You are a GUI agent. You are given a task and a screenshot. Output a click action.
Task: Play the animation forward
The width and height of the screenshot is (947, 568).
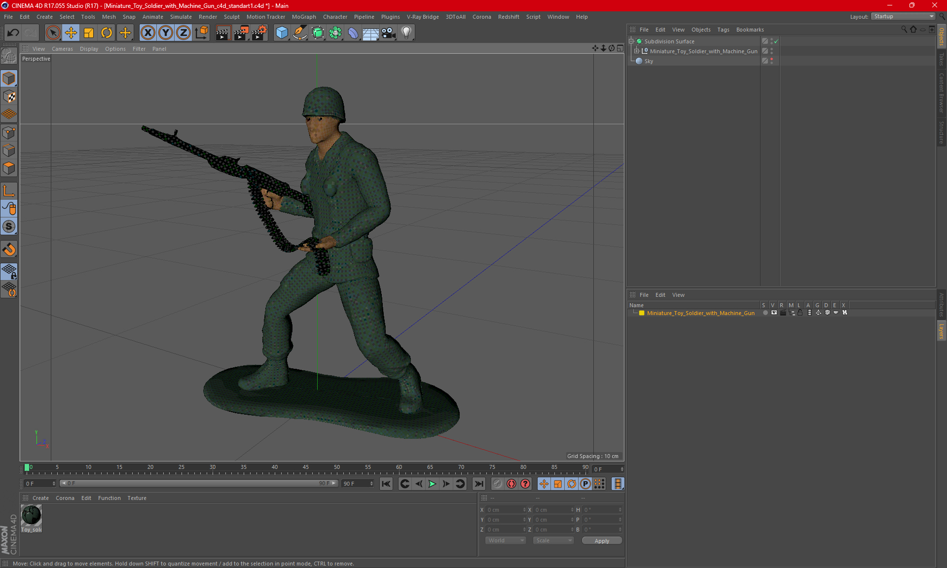pyautogui.click(x=432, y=484)
